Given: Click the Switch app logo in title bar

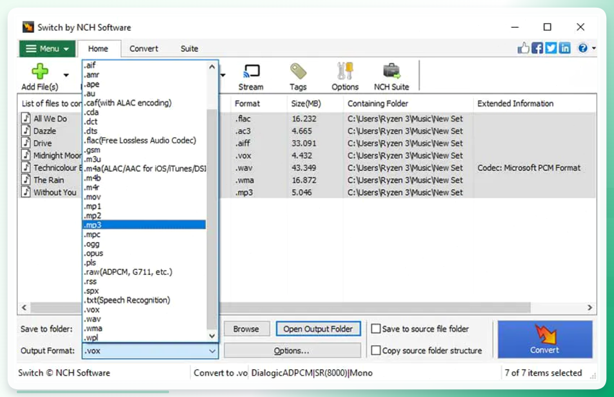Looking at the screenshot, I should (x=28, y=27).
